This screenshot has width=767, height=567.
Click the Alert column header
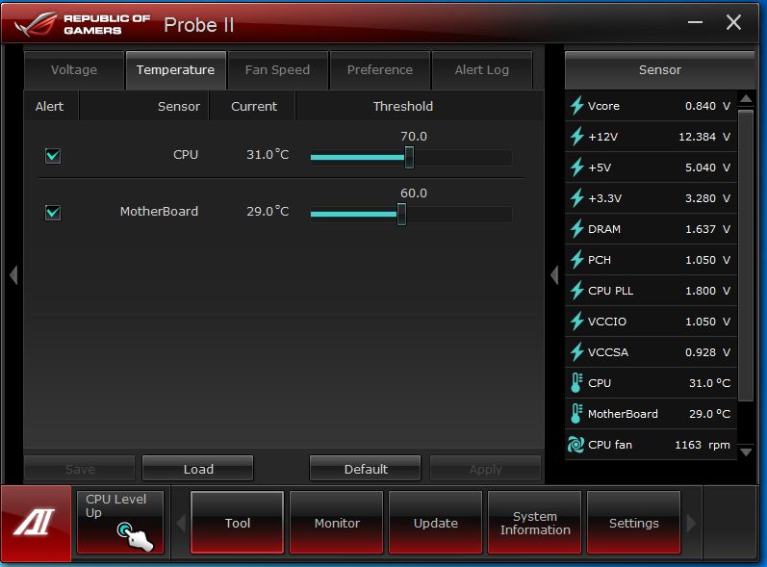[x=49, y=106]
